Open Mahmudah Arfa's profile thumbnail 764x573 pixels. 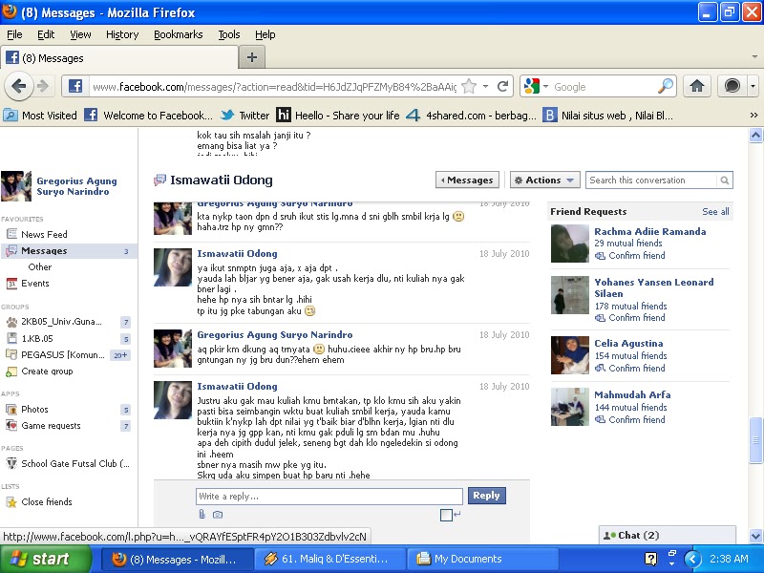tap(569, 407)
